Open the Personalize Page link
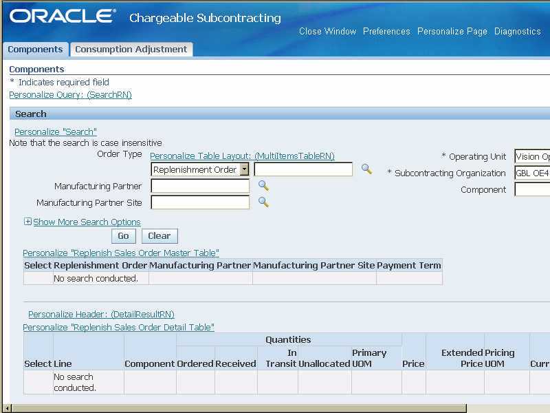 452,31
